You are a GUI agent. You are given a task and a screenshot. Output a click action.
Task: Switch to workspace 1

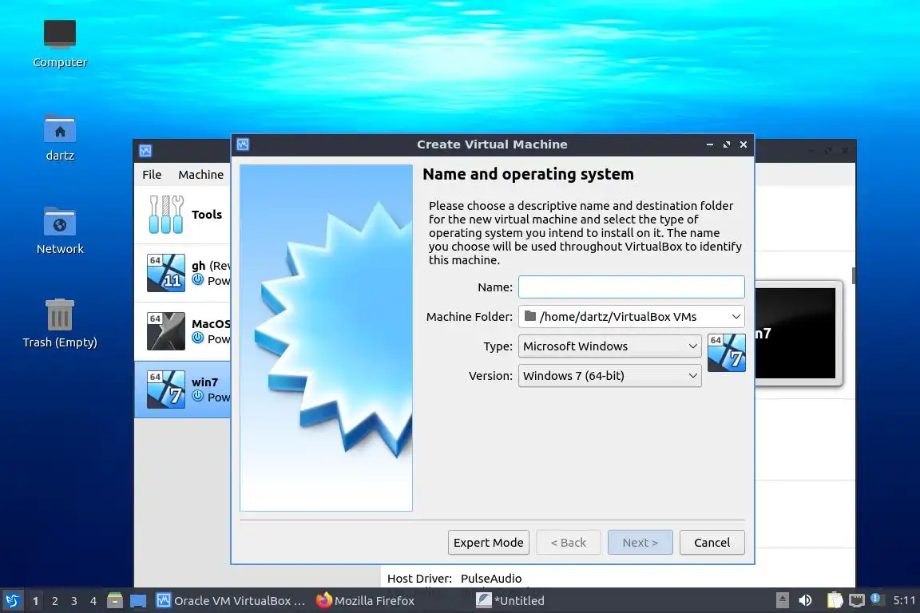coord(36,601)
